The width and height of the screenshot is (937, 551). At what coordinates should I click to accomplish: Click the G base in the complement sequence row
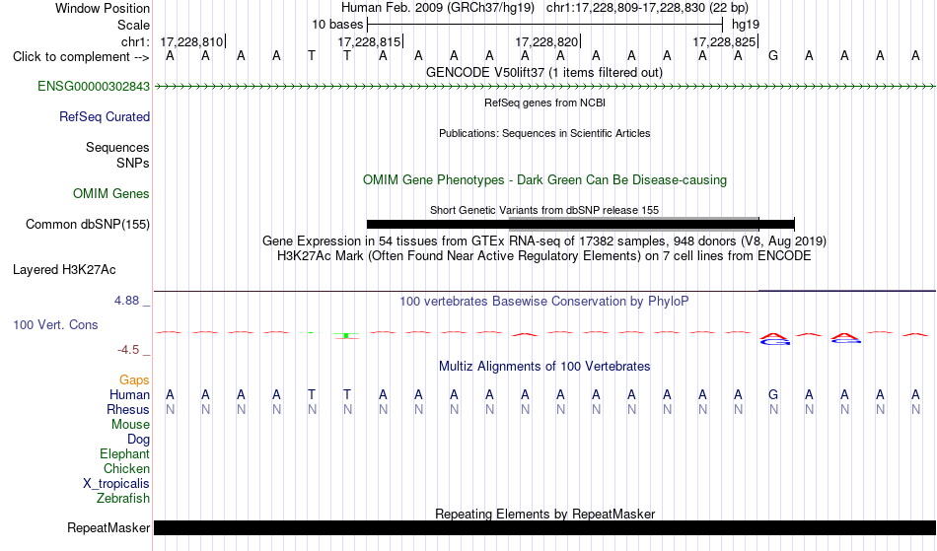[773, 56]
